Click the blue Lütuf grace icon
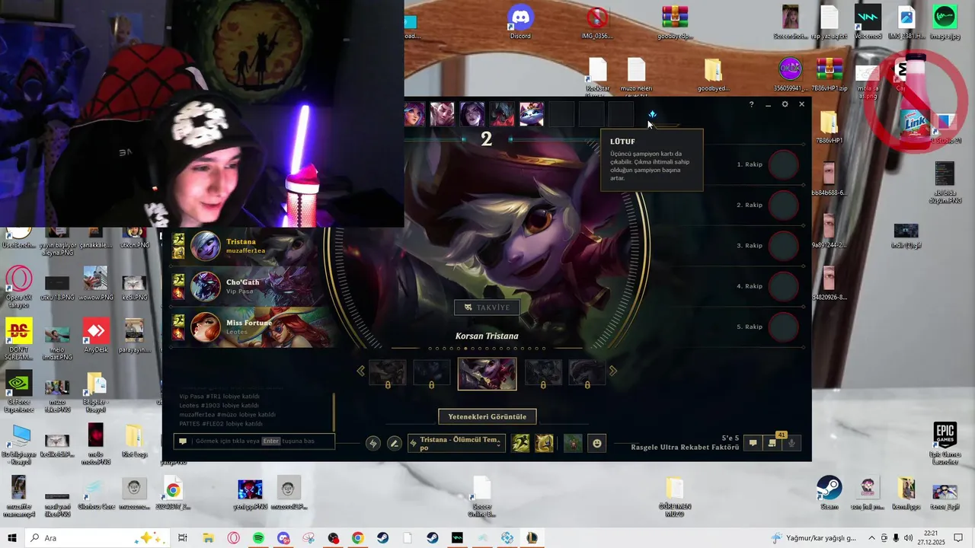Screen dimensions: 975x548 (653, 114)
